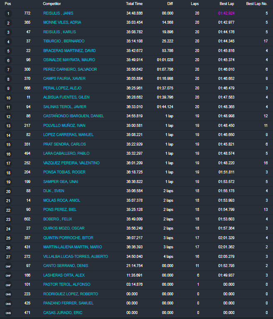Click the DNS badge beside Casas Jurado, Eric
Screen dimensions: 273x319
8,313
